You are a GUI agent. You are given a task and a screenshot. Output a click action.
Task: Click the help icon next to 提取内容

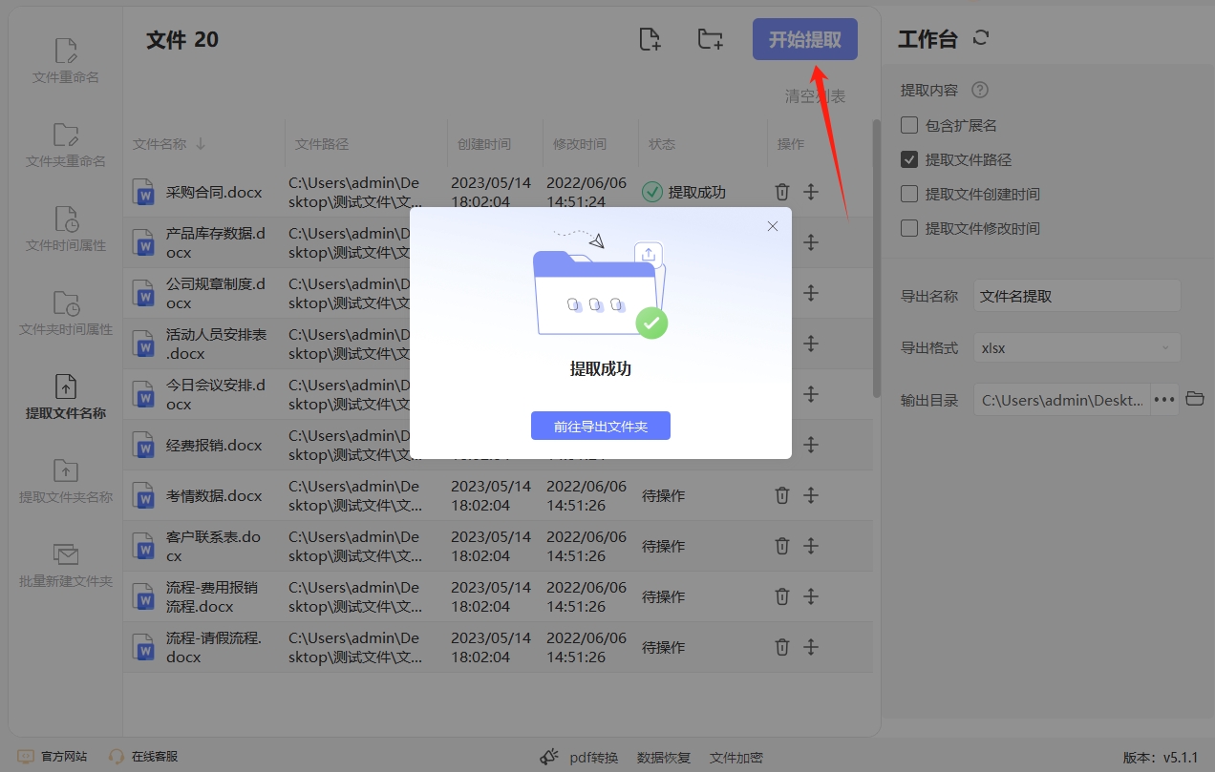[x=979, y=90]
